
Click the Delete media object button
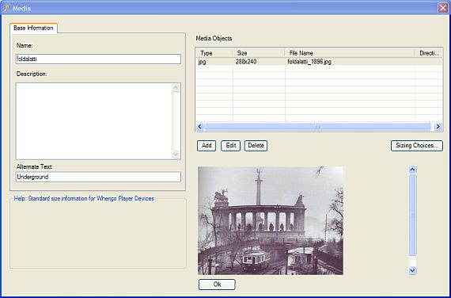(256, 146)
